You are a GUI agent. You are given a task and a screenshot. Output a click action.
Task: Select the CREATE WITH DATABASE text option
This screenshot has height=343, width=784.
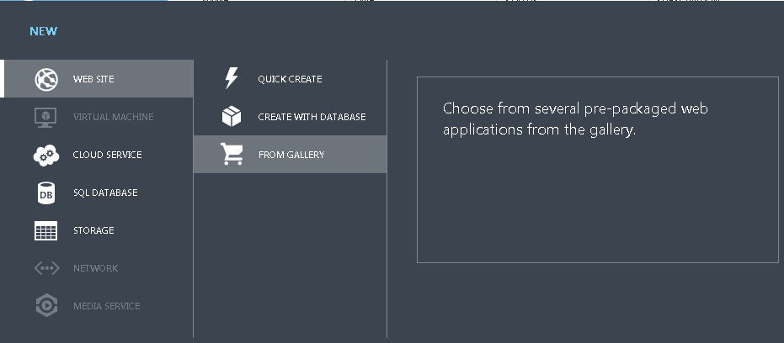(x=312, y=117)
